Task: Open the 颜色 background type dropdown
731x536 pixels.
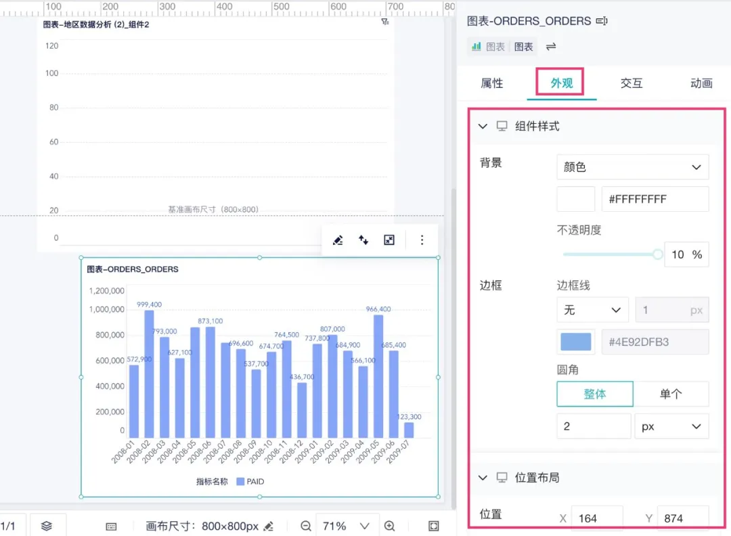Action: click(632, 167)
